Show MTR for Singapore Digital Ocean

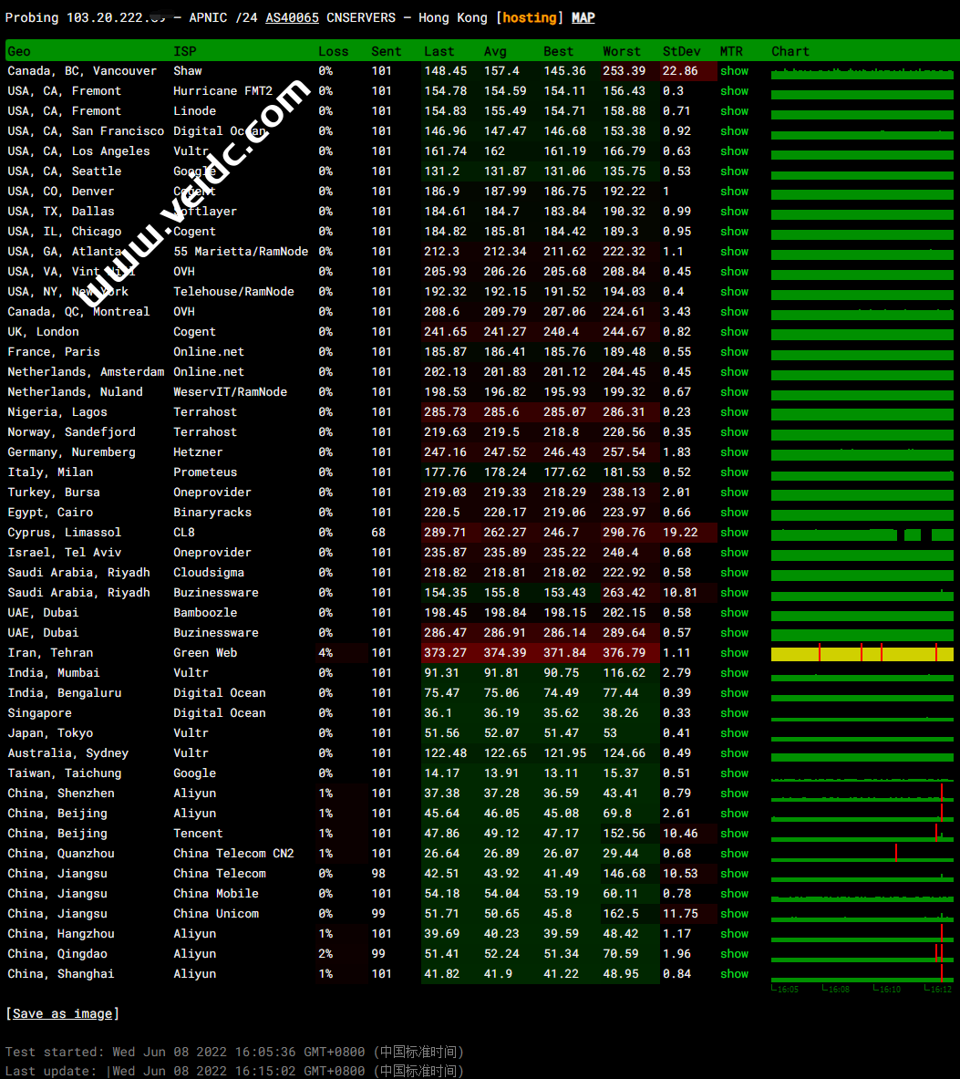pyautogui.click(x=735, y=713)
